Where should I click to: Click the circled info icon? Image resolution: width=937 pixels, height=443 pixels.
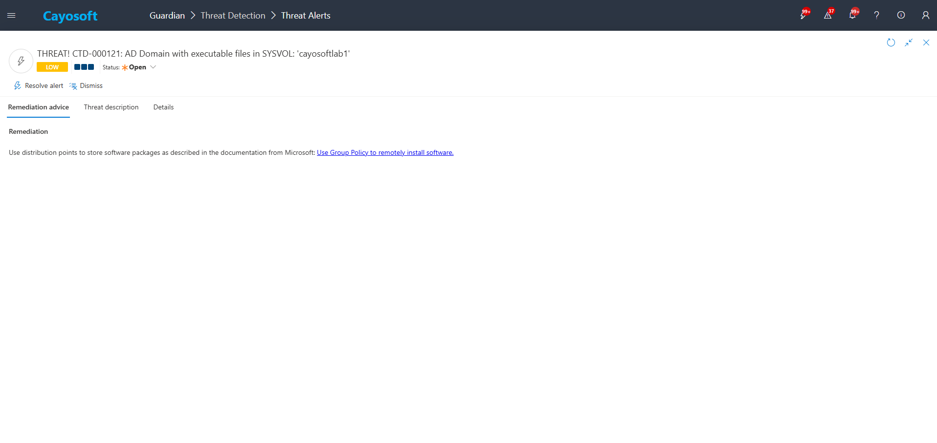tap(901, 15)
